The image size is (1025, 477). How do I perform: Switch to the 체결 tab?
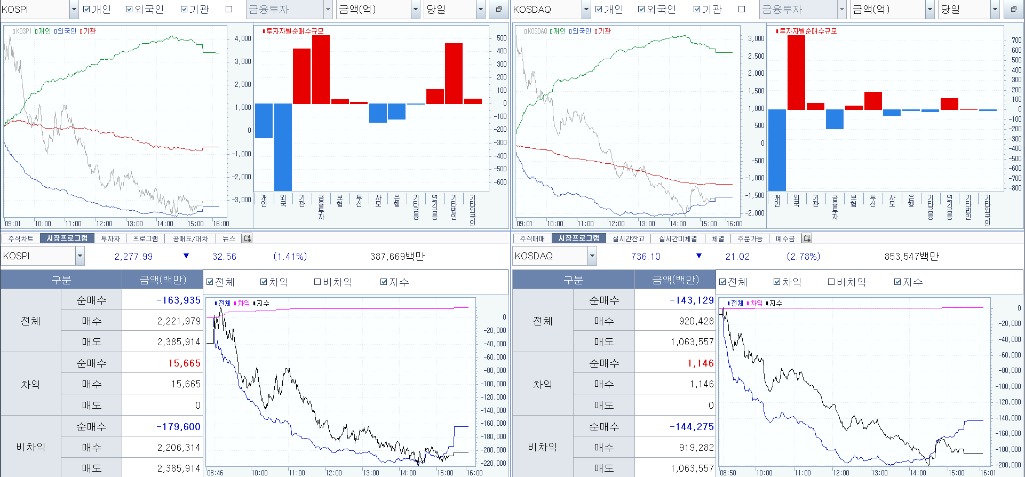(x=718, y=238)
